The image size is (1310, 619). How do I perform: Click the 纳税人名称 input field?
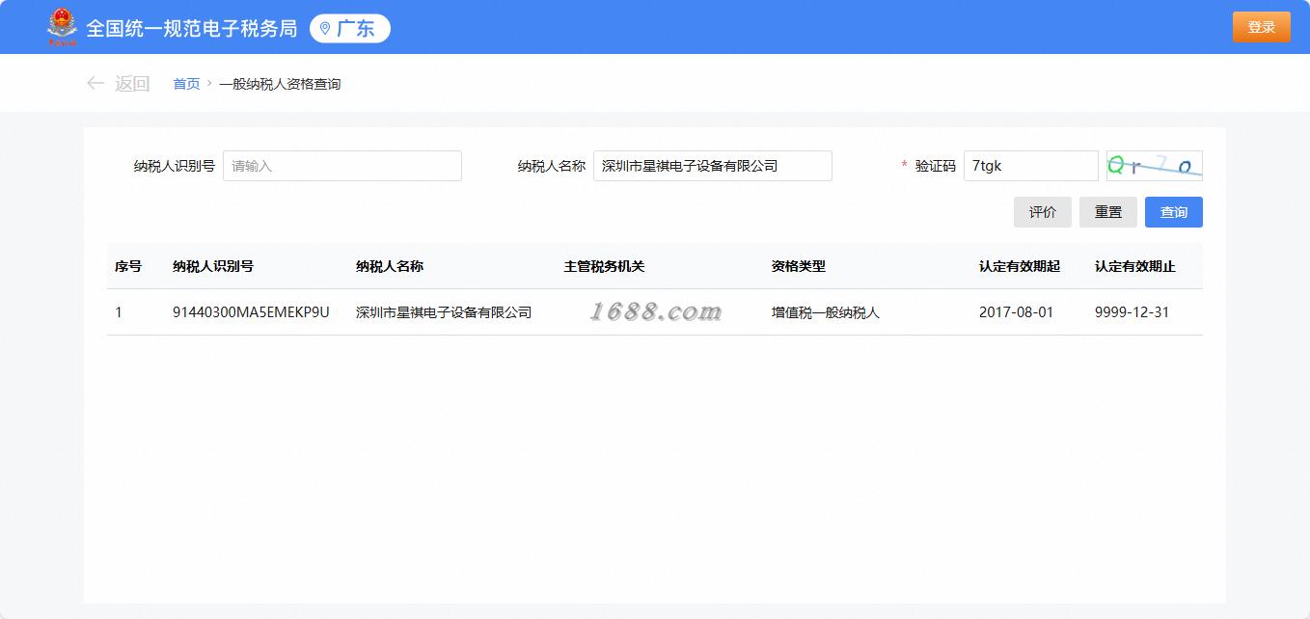click(713, 166)
